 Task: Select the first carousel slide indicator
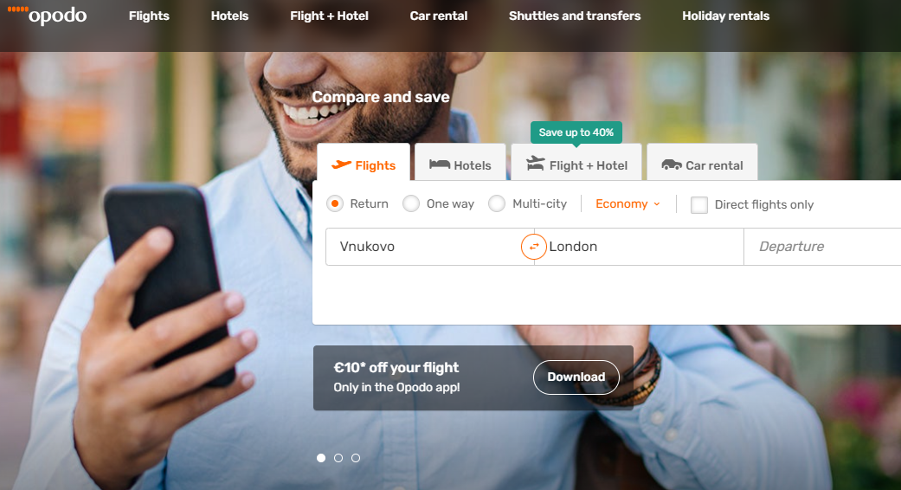click(x=321, y=458)
